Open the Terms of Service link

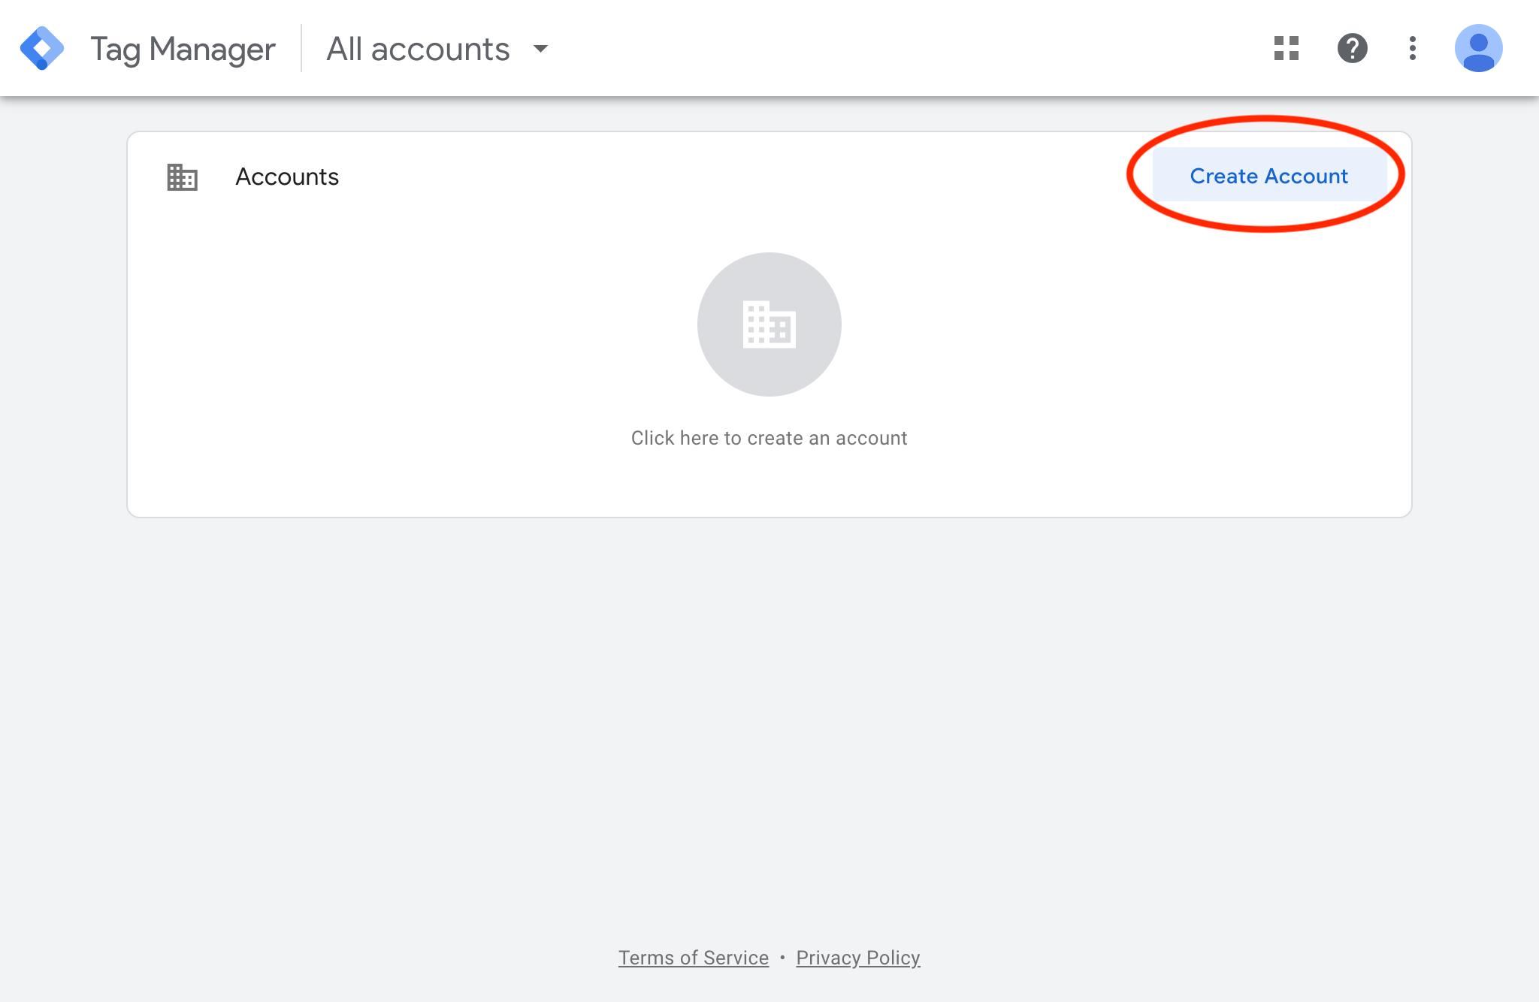pyautogui.click(x=693, y=958)
